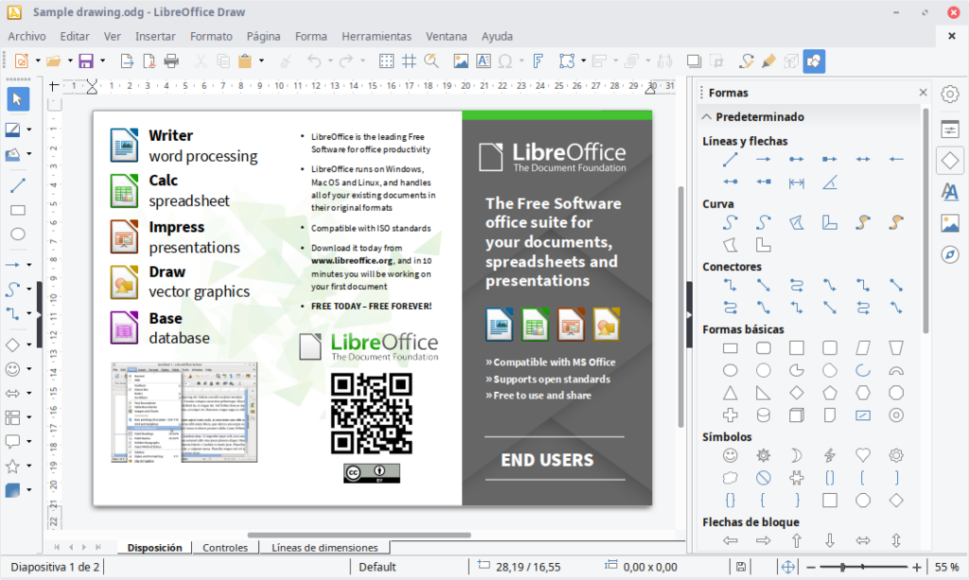
Task: Open the Insertar menu
Action: (156, 36)
